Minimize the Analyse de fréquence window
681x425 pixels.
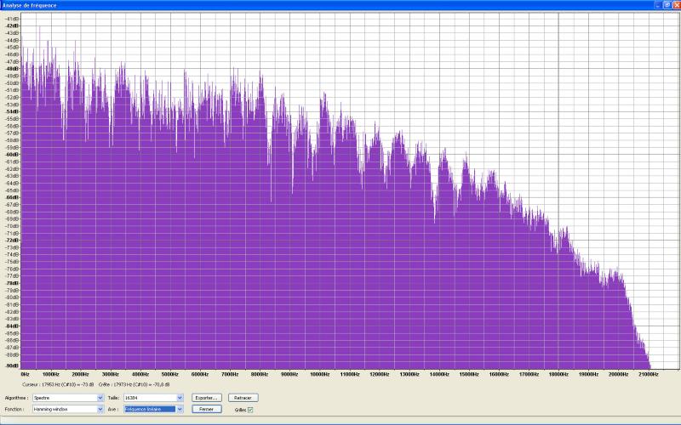coord(658,5)
